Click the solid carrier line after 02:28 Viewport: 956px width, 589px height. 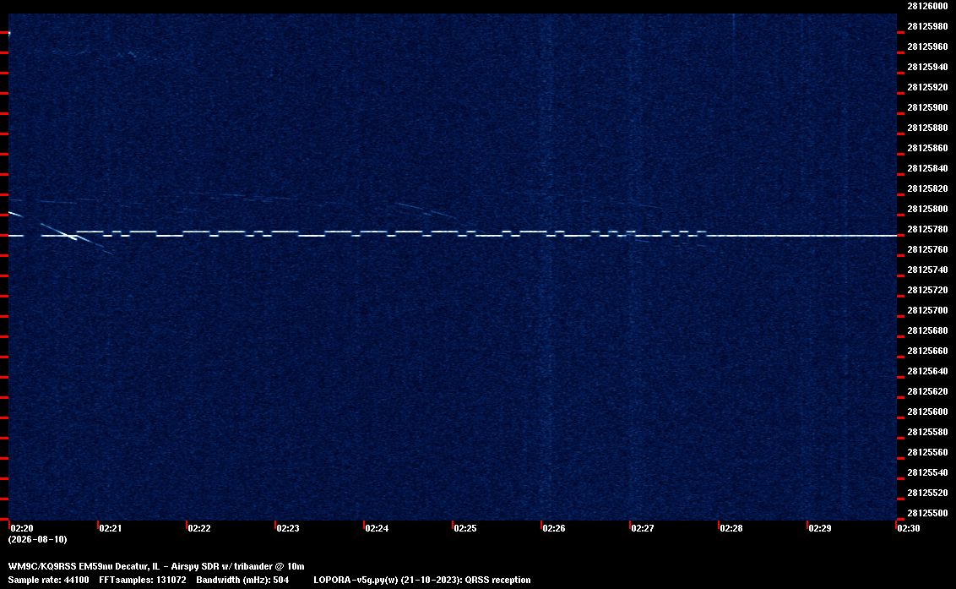(801, 235)
